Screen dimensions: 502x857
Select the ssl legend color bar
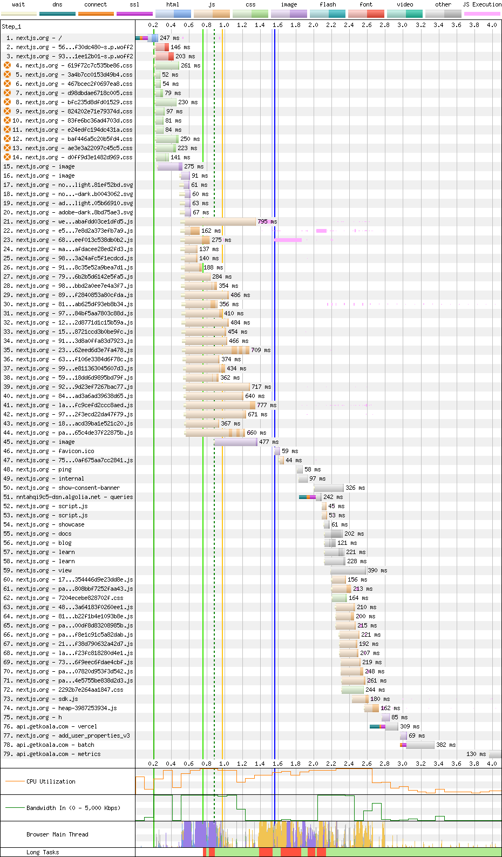134,14
